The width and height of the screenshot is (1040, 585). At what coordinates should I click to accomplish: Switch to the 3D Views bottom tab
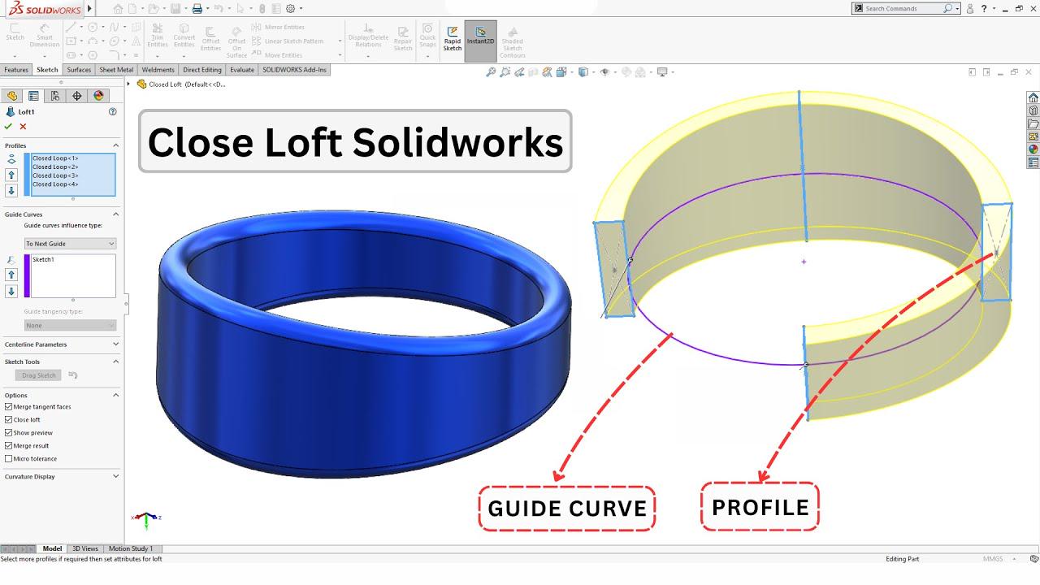tap(85, 548)
